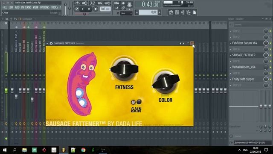Open Fruity soft clipper slot arrow menu
Viewport: 273px width, 154px height.
coord(230,79)
